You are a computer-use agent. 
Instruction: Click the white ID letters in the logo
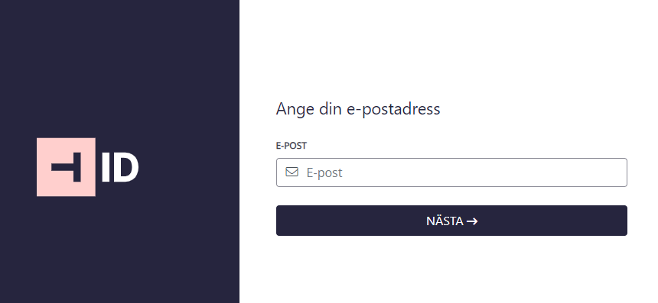coord(120,167)
